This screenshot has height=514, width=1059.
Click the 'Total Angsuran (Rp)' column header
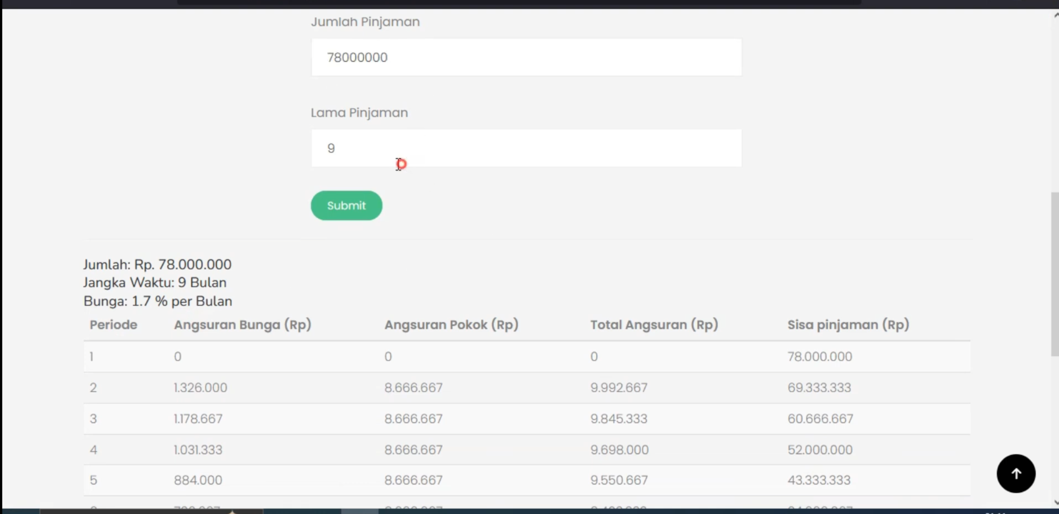click(654, 325)
